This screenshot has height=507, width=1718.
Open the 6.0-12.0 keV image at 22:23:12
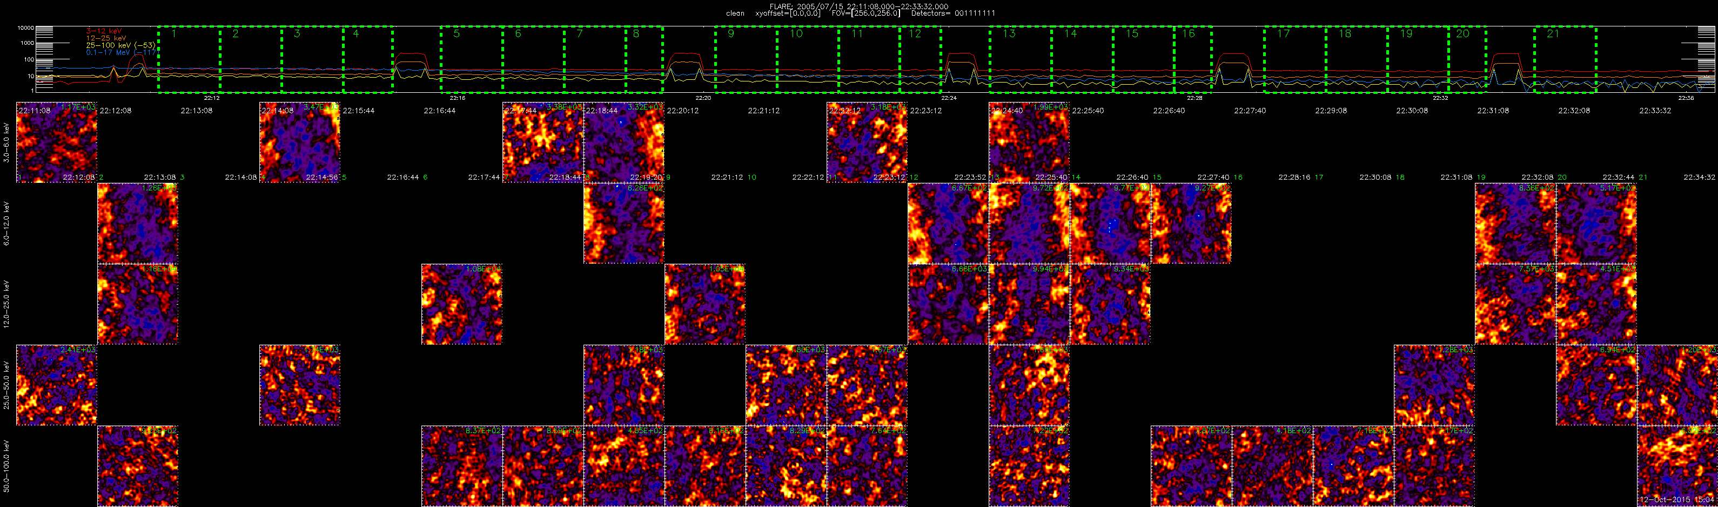(948, 223)
